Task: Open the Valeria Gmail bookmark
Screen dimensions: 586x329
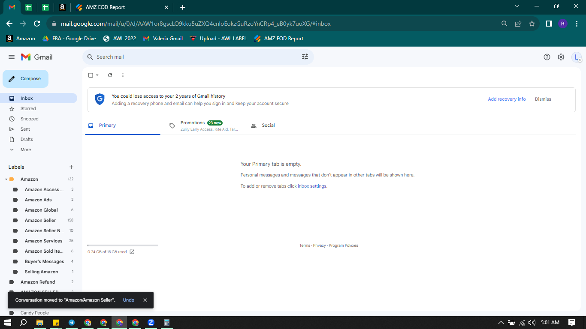Action: [163, 39]
